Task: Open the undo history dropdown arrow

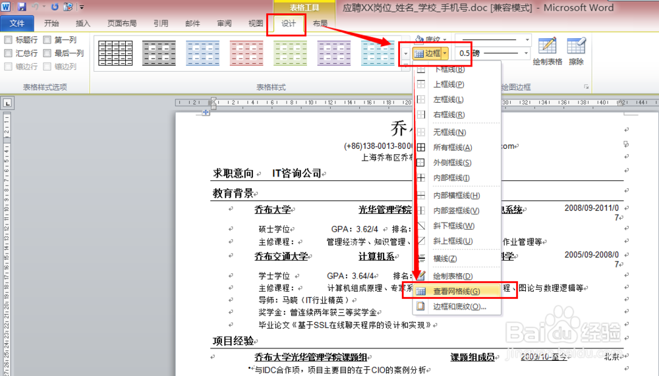Action: pos(43,7)
